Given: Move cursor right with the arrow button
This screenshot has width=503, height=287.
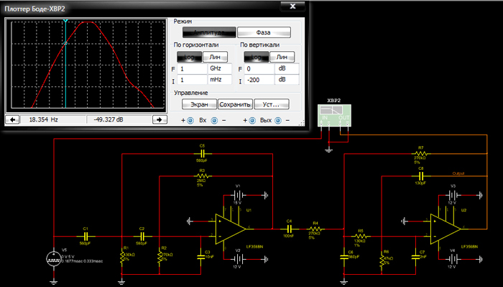Looking at the screenshot, I should (x=160, y=119).
